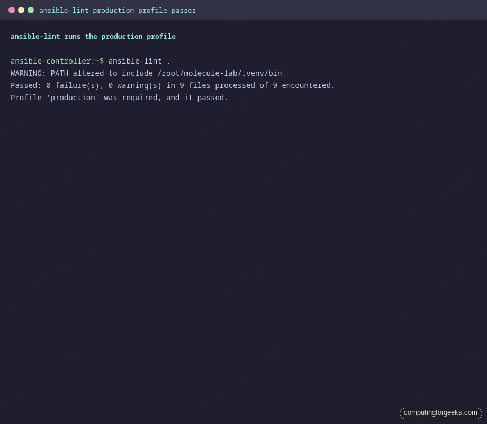Select the window title 'ansible-lint production profile passes'
This screenshot has height=424, width=487.
click(x=118, y=10)
